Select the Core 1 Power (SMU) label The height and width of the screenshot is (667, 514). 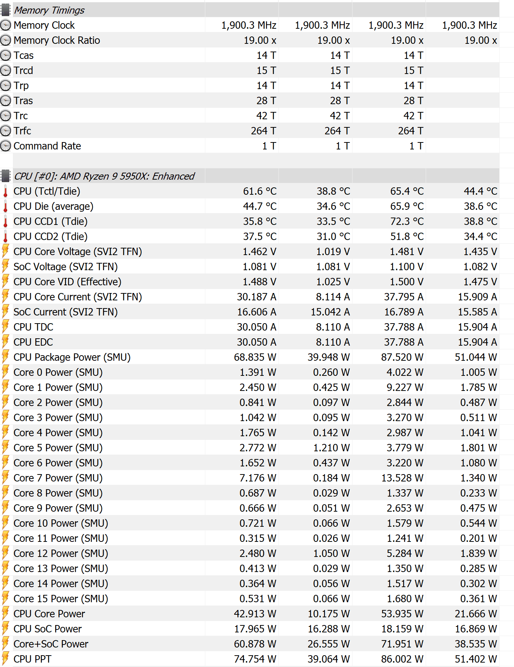tap(58, 388)
